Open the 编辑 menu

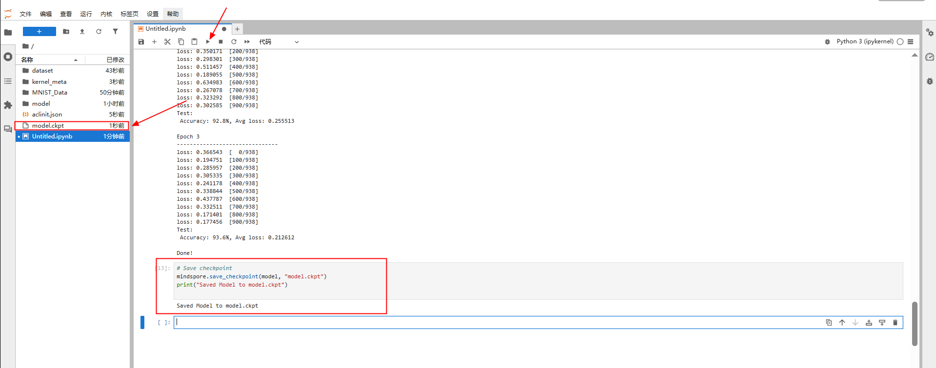point(46,14)
